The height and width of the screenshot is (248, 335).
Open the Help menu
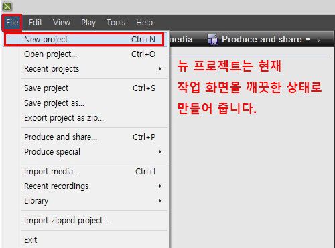pyautogui.click(x=145, y=23)
